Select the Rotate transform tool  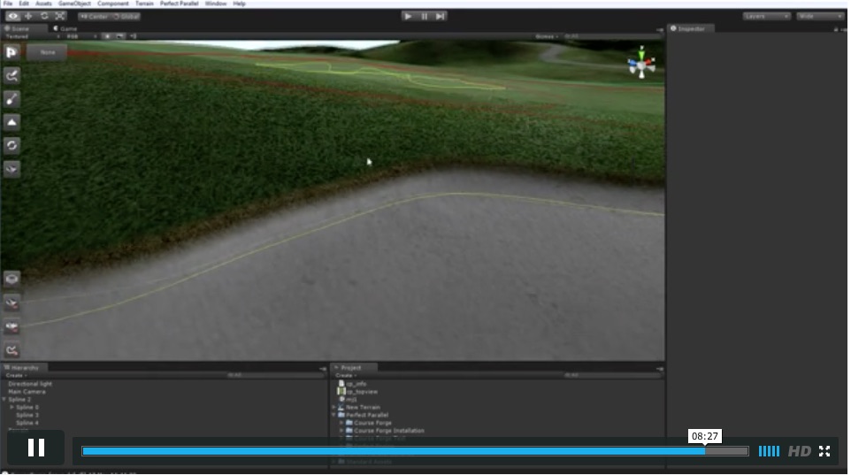coord(44,16)
